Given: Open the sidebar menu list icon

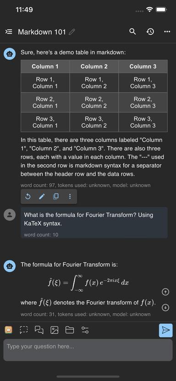Looking at the screenshot, I should (9, 32).
